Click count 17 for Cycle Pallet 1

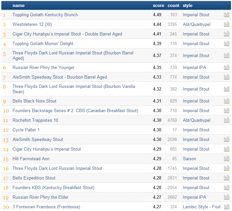[x=175, y=130]
